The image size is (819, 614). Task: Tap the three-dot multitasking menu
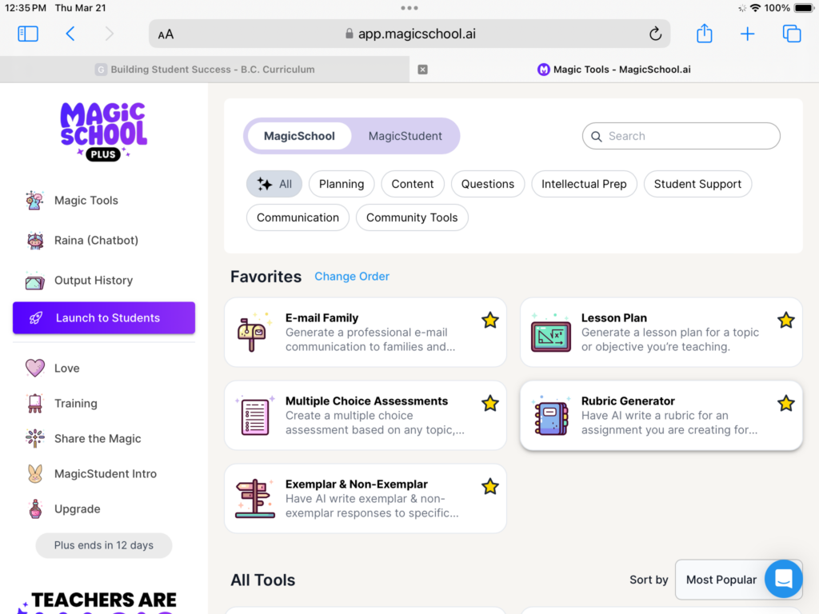409,8
